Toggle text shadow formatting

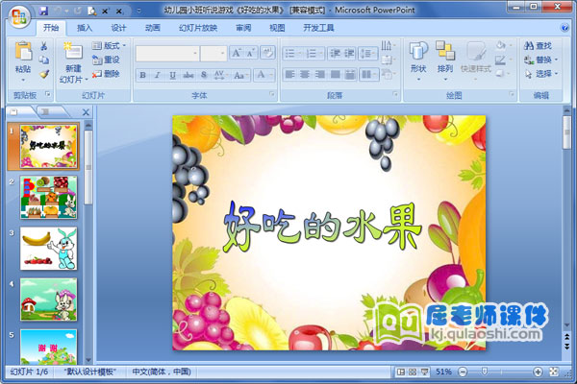[204, 75]
